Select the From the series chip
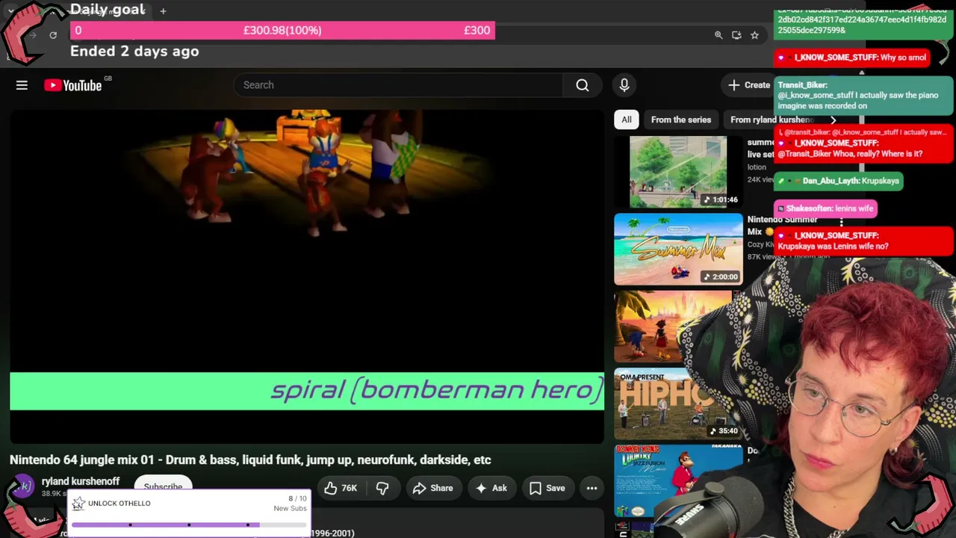Screen dimensions: 956x538 point(681,120)
